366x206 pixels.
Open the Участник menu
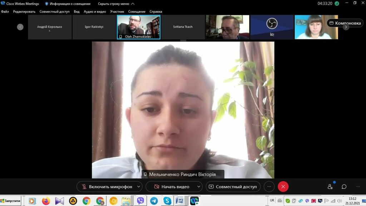[x=117, y=11]
